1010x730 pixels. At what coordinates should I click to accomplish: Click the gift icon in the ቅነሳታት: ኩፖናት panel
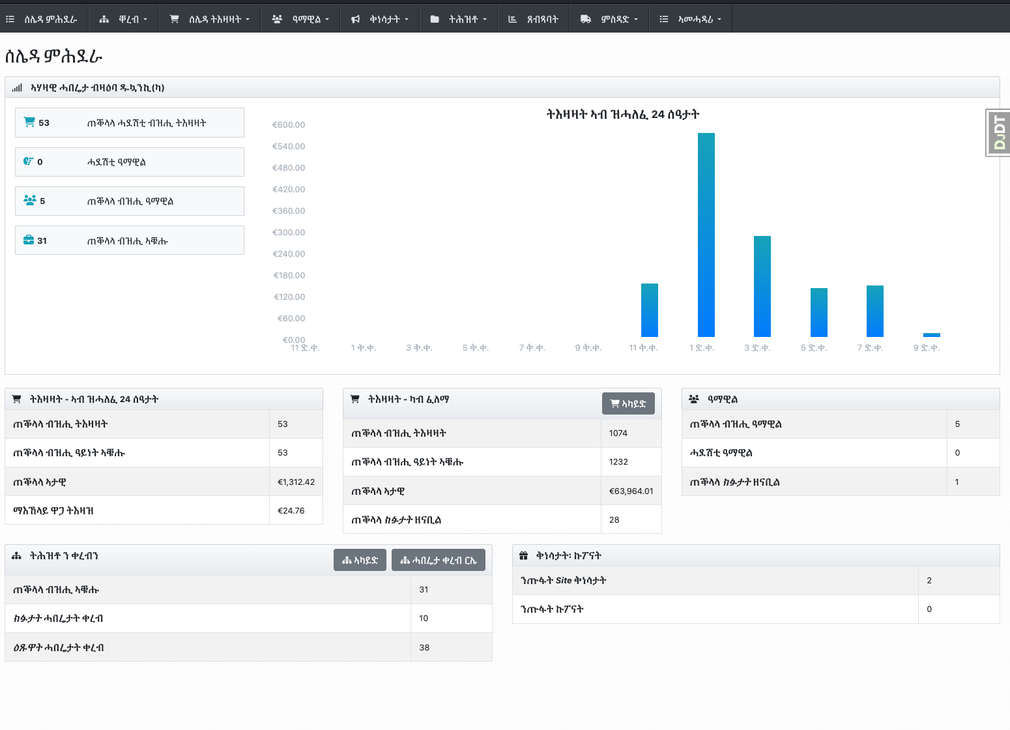(523, 555)
